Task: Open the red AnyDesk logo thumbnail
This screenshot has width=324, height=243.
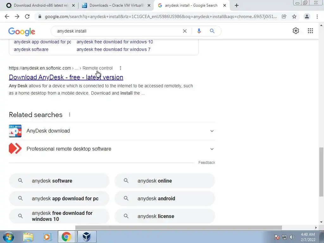Action: 15,149
